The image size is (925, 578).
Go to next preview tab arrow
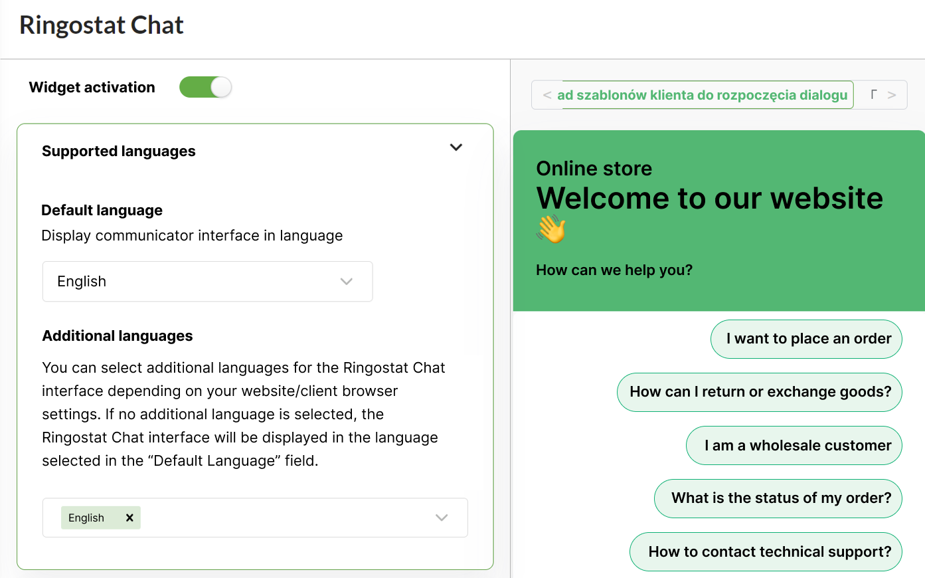click(x=892, y=95)
